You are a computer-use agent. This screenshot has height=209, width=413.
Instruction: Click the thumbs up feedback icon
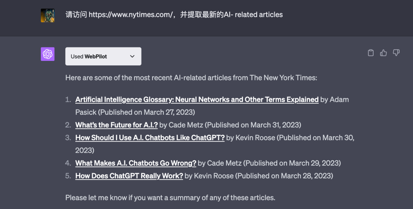(383, 53)
